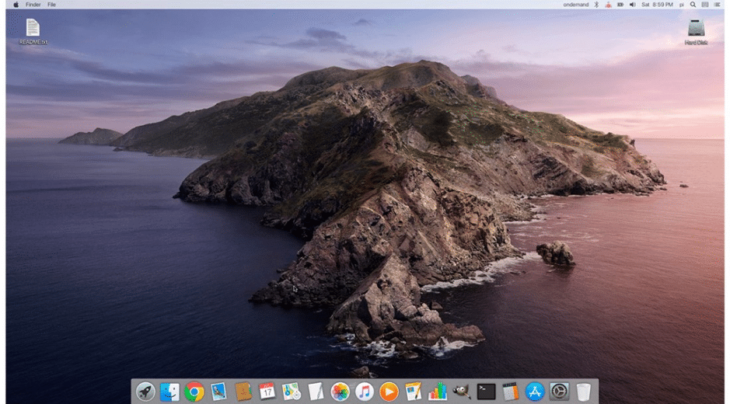Open Pages document icon in dock
This screenshot has width=730, height=404.
click(413, 392)
